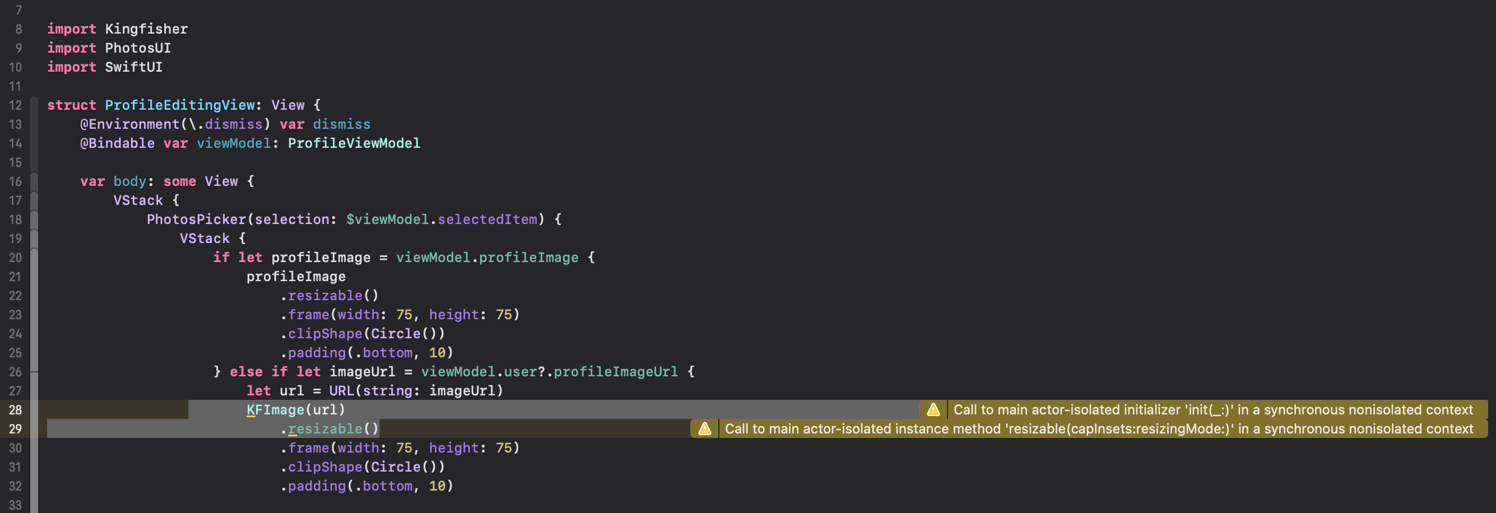Click the "body" property name on line 16
Image resolution: width=1496 pixels, height=513 pixels.
click(129, 181)
